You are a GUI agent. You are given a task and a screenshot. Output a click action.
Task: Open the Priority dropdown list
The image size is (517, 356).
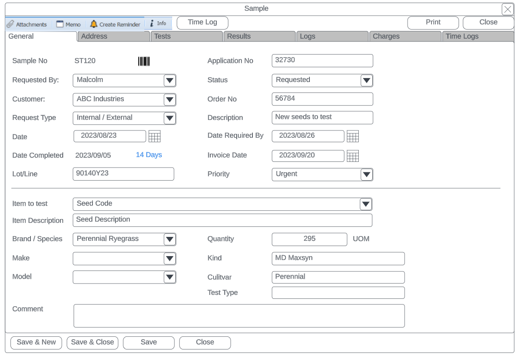tap(367, 175)
